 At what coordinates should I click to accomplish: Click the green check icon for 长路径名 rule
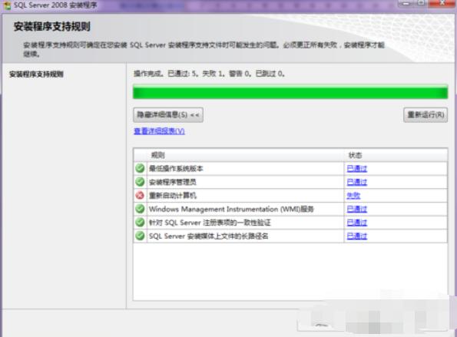140,236
